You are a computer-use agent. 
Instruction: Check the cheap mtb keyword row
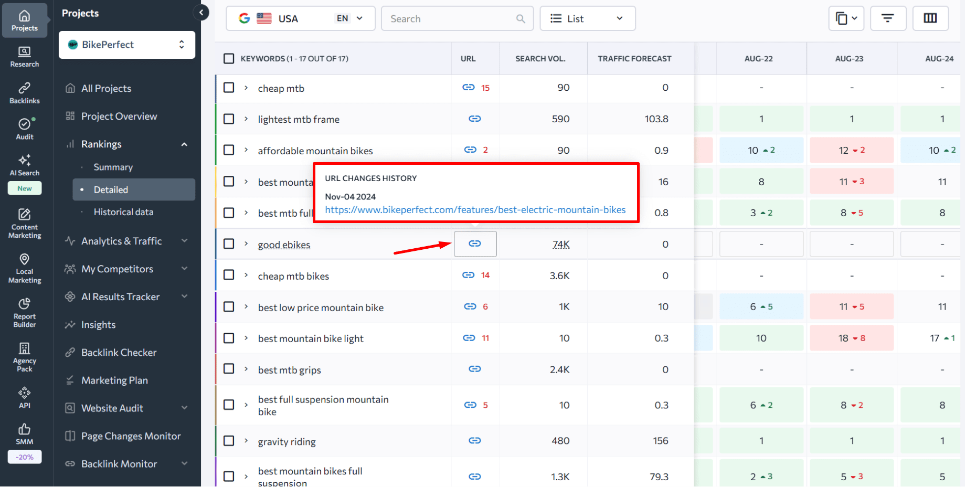[x=229, y=88]
